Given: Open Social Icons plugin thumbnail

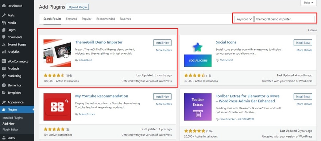Looking at the screenshot, I should click(198, 53).
